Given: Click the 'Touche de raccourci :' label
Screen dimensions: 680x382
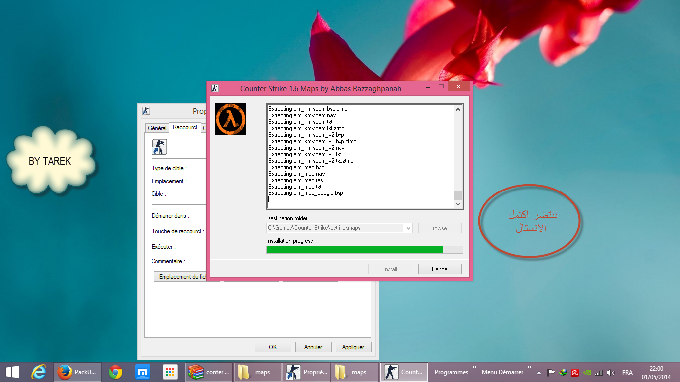Looking at the screenshot, I should (x=178, y=231).
